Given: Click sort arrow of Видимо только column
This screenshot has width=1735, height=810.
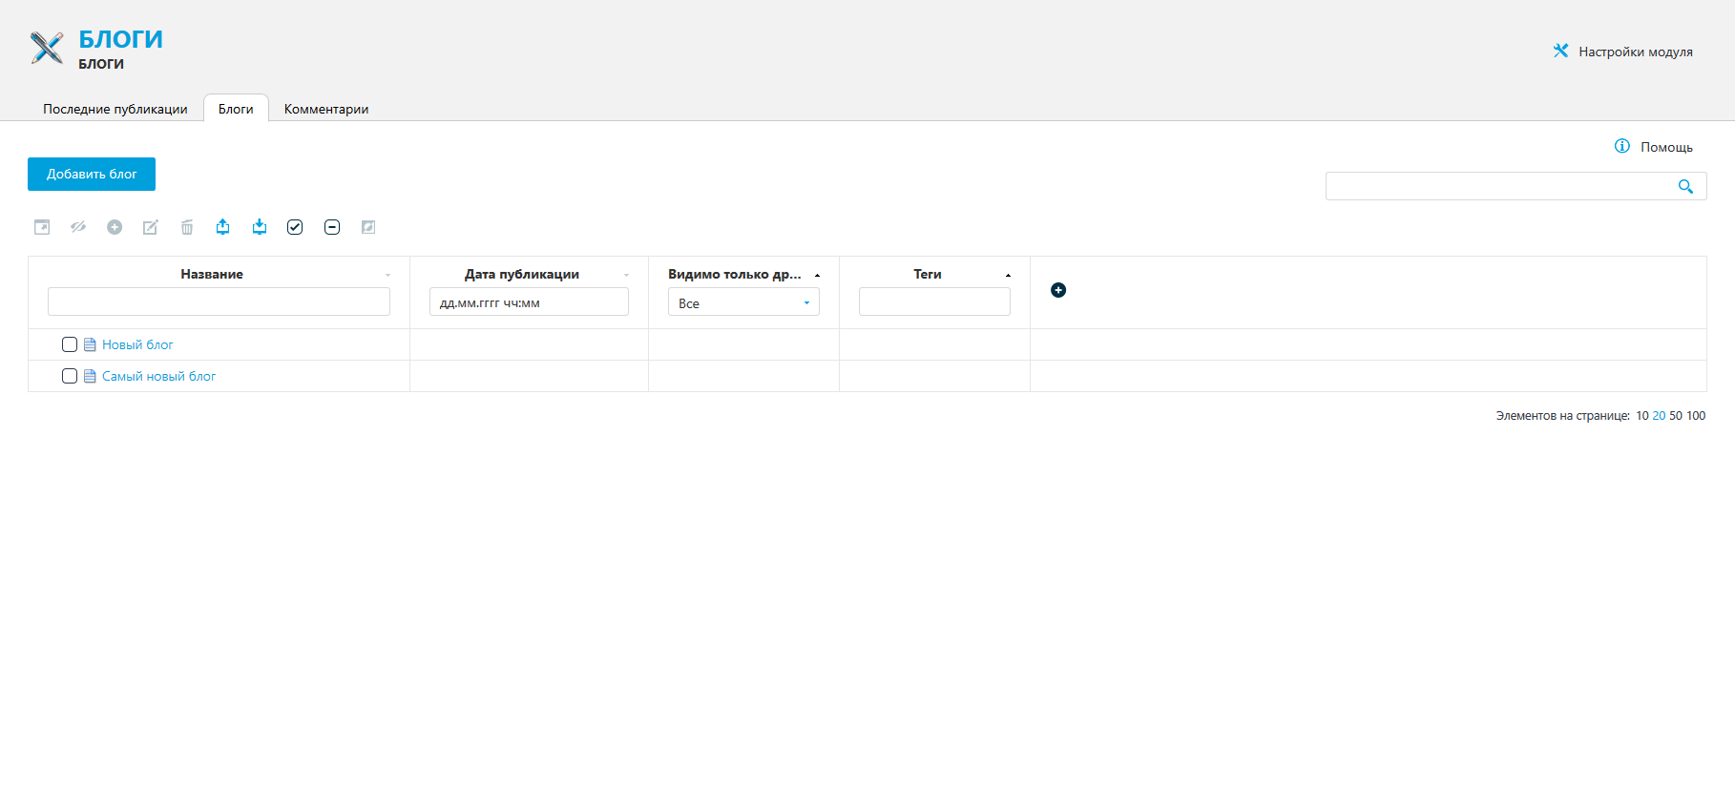Looking at the screenshot, I should tap(817, 275).
